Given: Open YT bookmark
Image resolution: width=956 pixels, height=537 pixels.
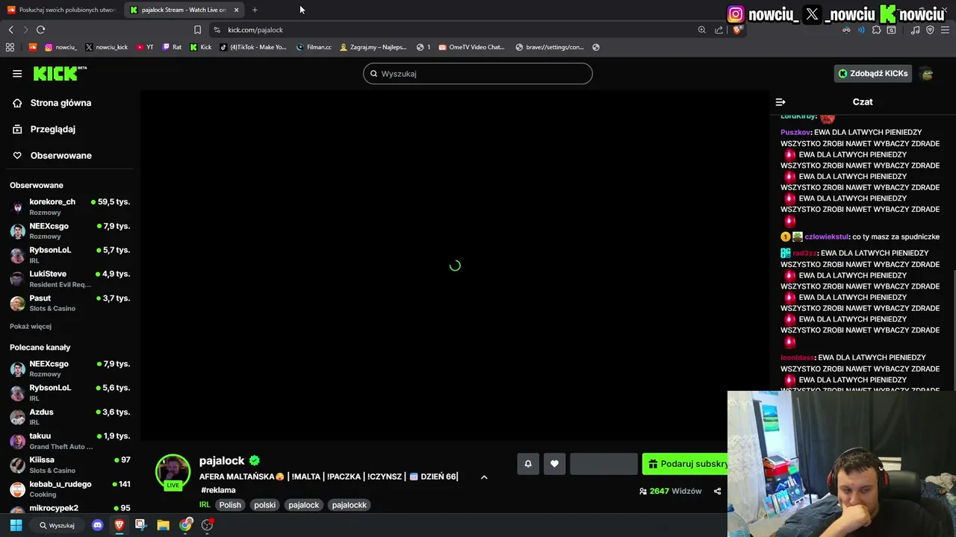Looking at the screenshot, I should (145, 47).
